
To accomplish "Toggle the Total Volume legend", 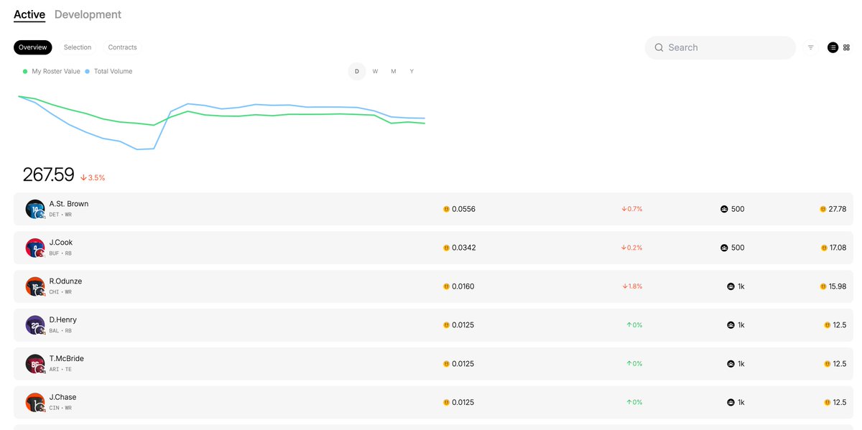I will (108, 72).
